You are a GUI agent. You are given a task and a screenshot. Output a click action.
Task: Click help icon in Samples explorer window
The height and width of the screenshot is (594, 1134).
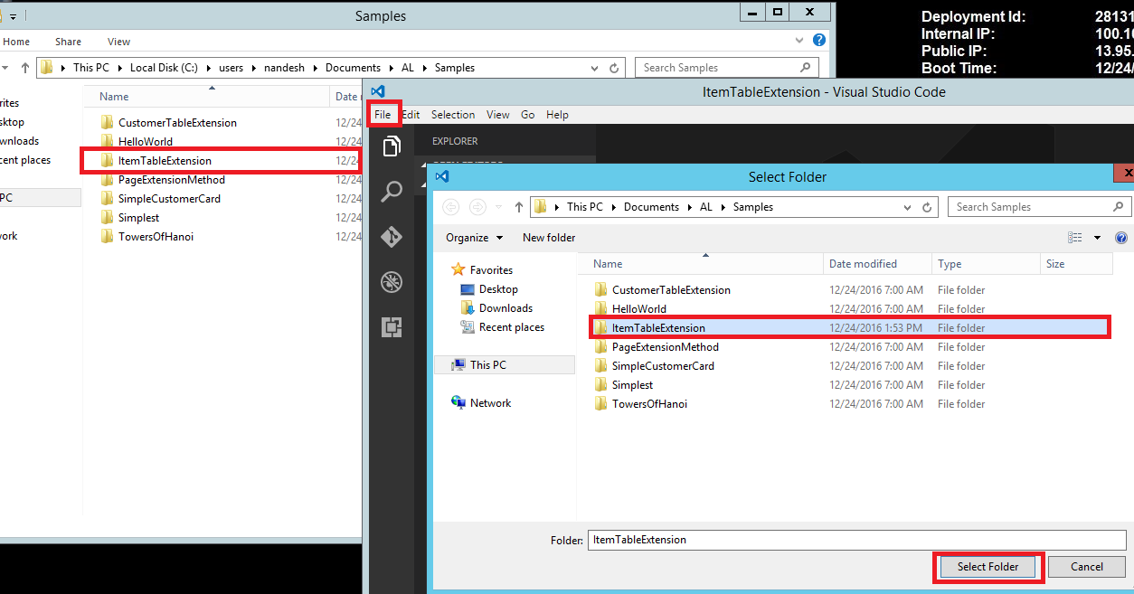tap(818, 41)
